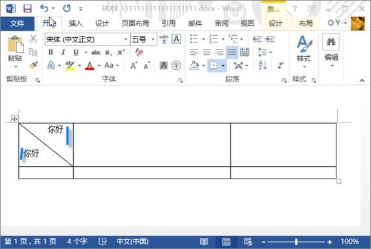371x249 pixels.
Task: Open the 文件 menu button
Action: click(17, 23)
